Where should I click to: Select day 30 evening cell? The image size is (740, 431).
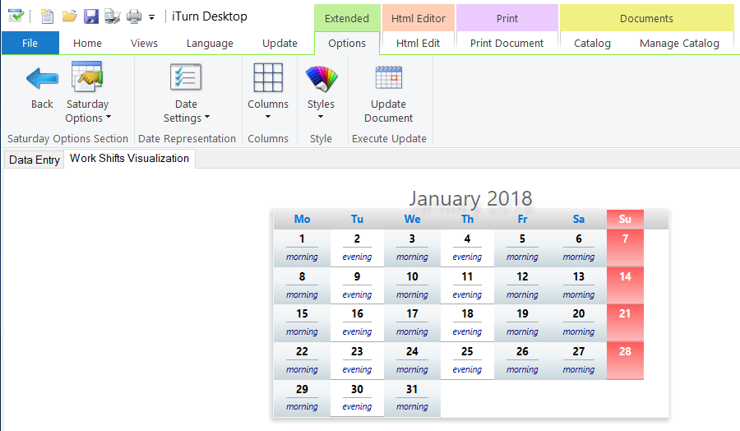[358, 398]
